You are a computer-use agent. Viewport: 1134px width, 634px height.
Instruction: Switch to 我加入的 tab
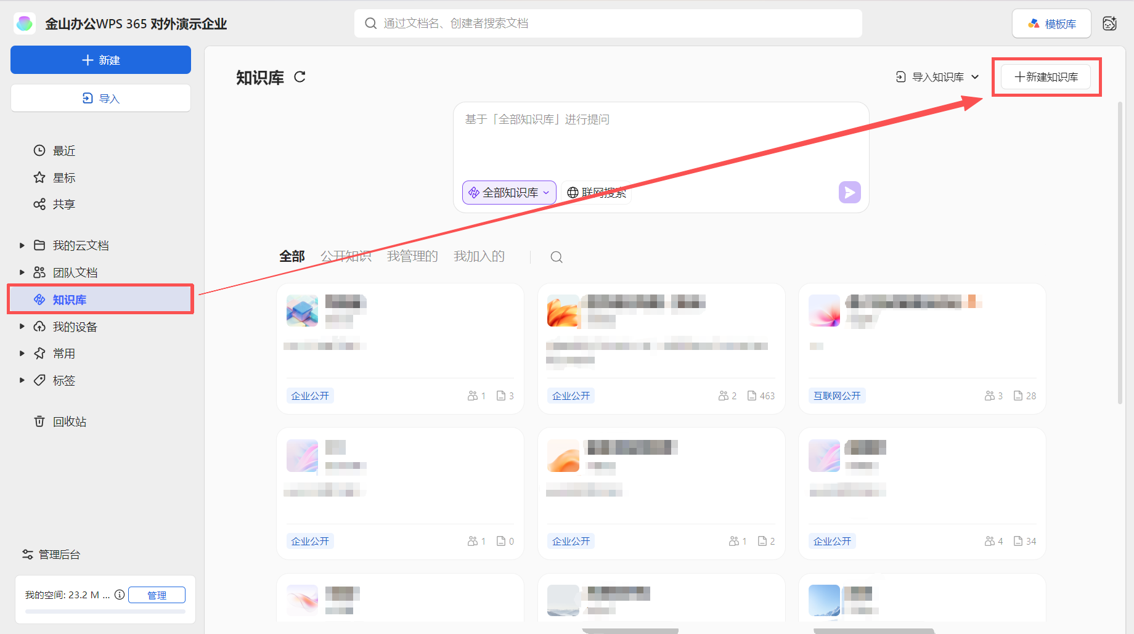pyautogui.click(x=479, y=256)
